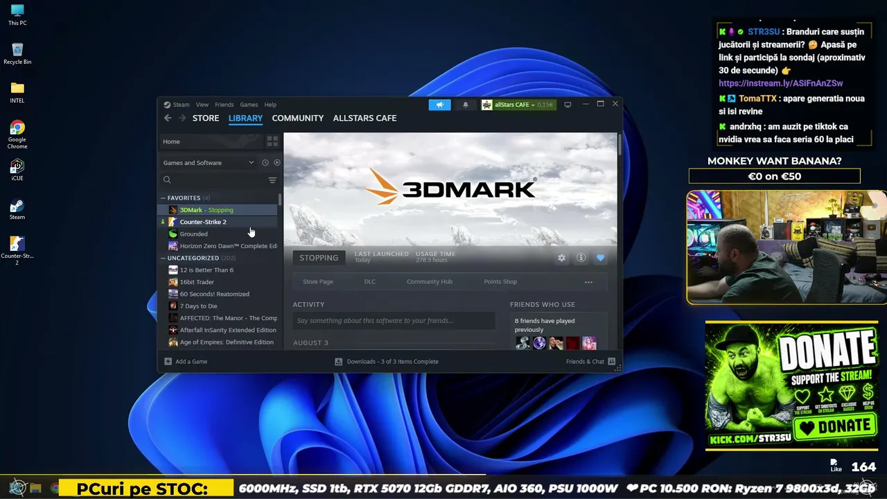This screenshot has height=499, width=887.
Task: Click the 3DMark details page scrollbar
Action: point(619,146)
